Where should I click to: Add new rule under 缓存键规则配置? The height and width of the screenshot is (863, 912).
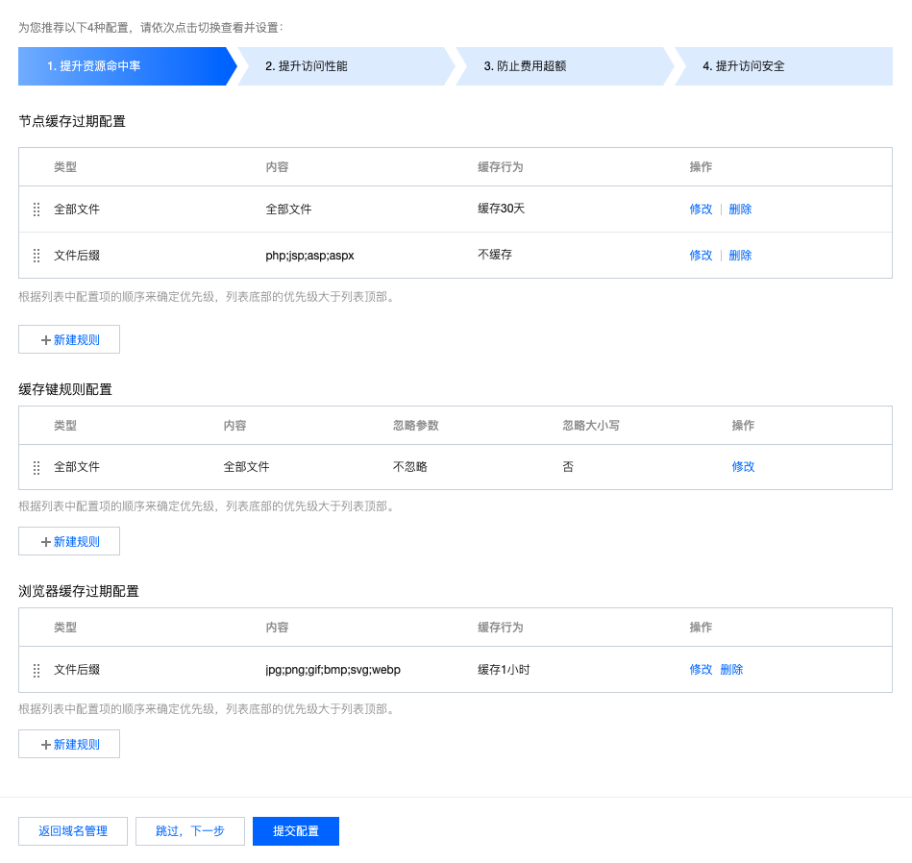(x=69, y=541)
